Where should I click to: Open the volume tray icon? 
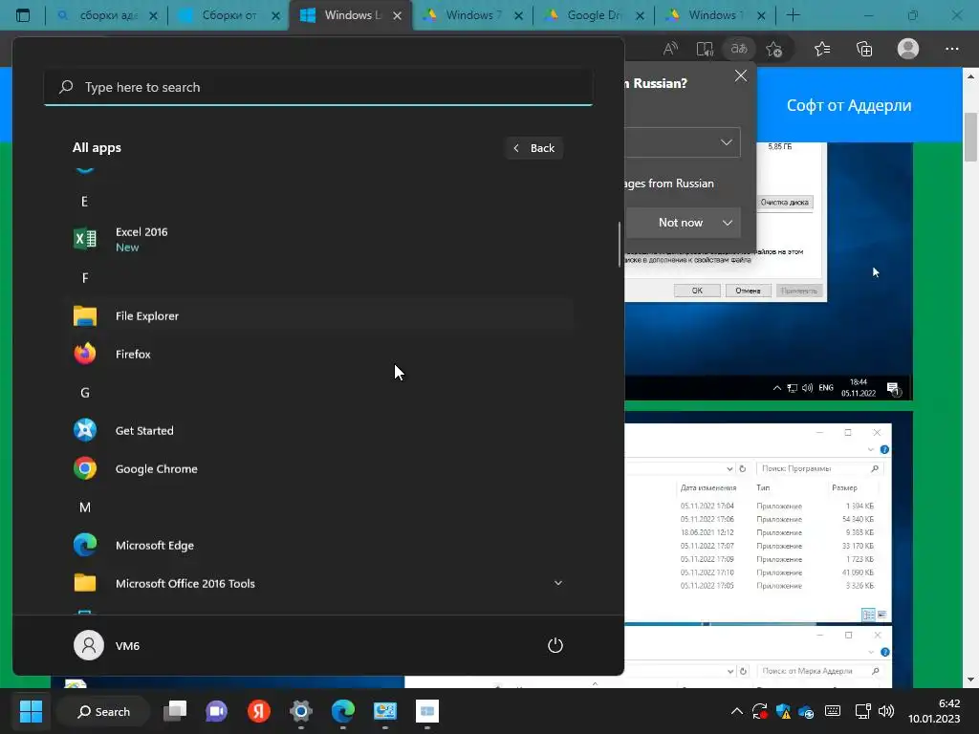pos(886,711)
